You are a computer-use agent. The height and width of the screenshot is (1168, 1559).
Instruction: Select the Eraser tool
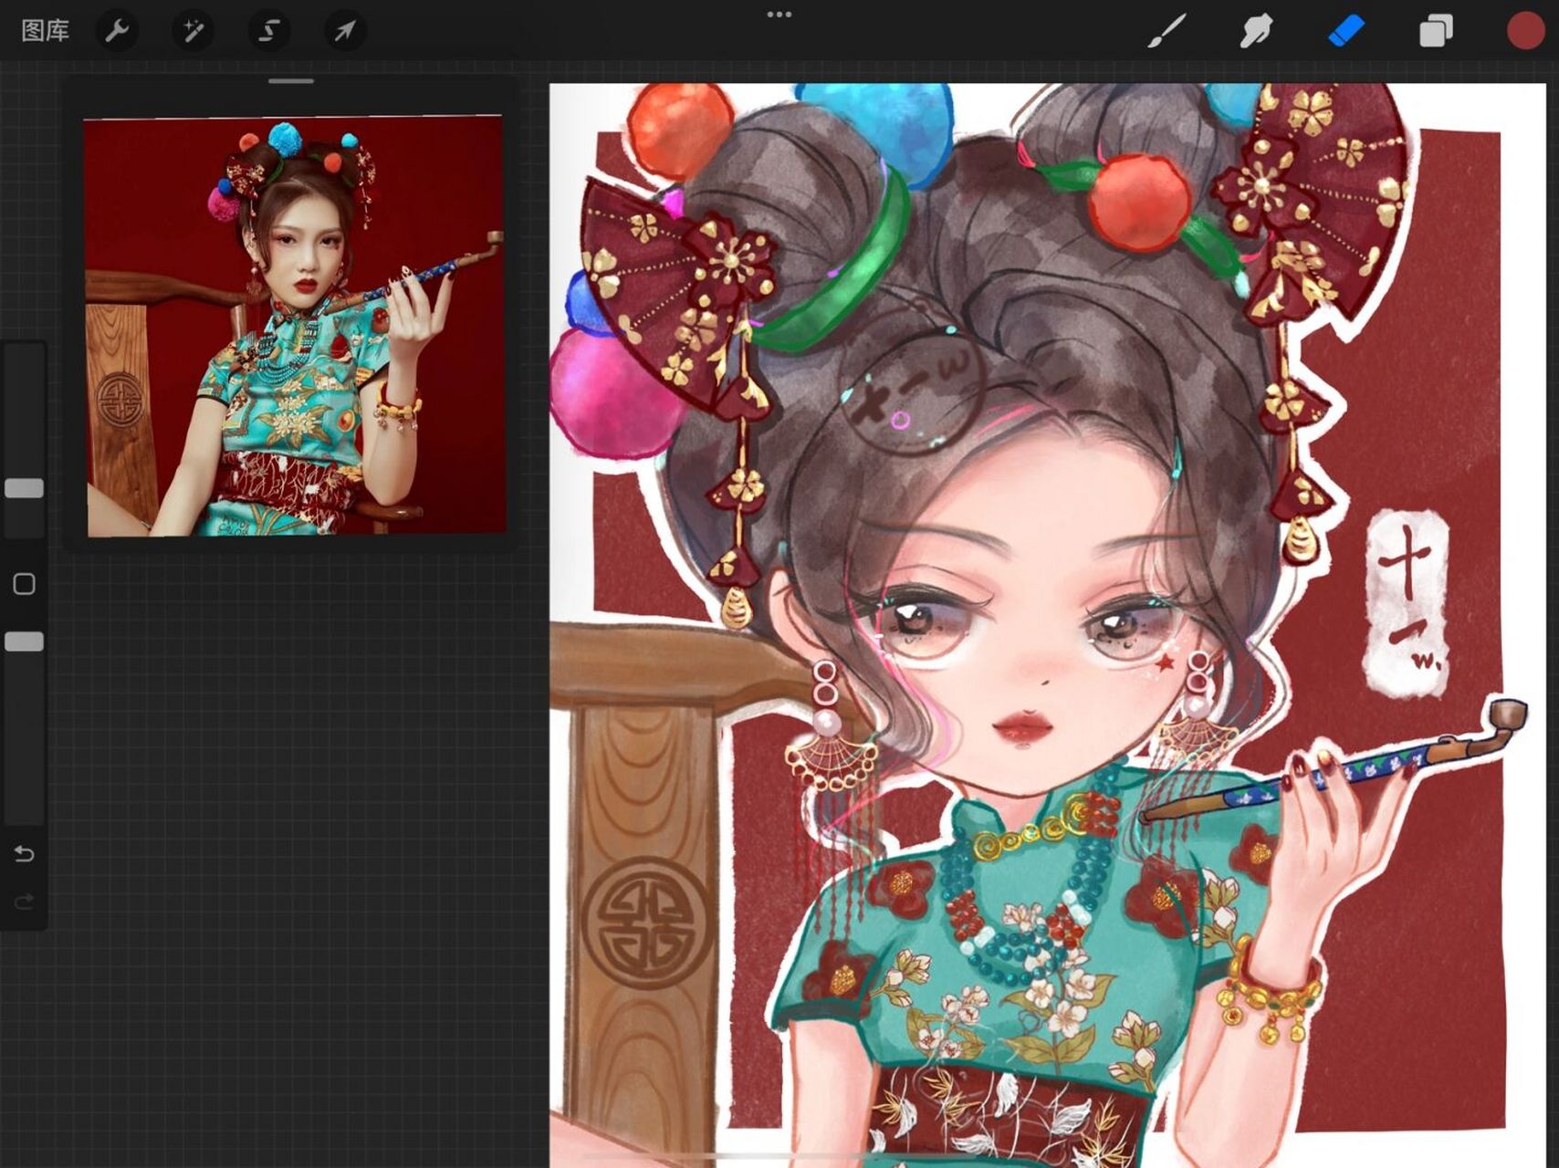tap(1345, 31)
